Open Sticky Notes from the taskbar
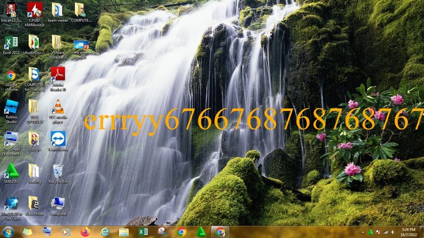 click(27, 232)
